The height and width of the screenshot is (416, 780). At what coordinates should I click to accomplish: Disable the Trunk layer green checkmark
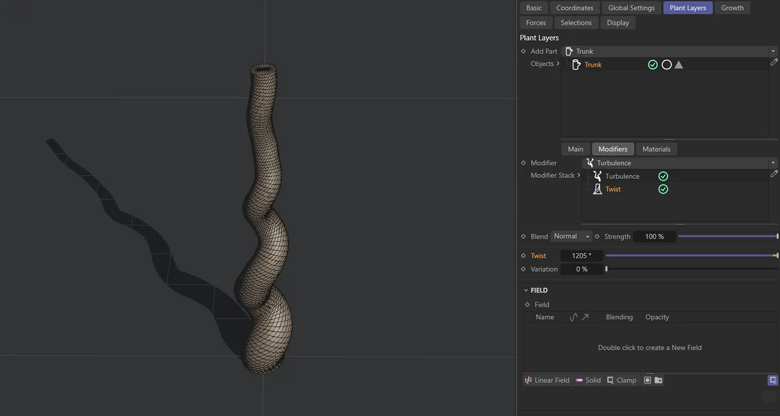[653, 64]
